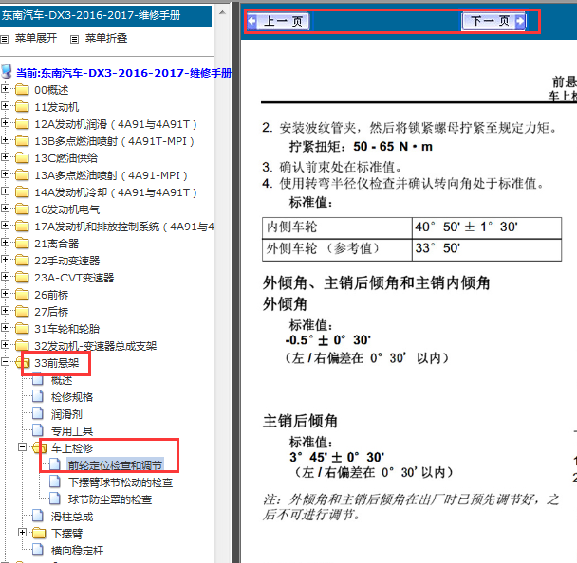Expand the 00概述 folder

(x=5, y=88)
